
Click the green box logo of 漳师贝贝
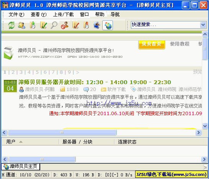[8, 53]
